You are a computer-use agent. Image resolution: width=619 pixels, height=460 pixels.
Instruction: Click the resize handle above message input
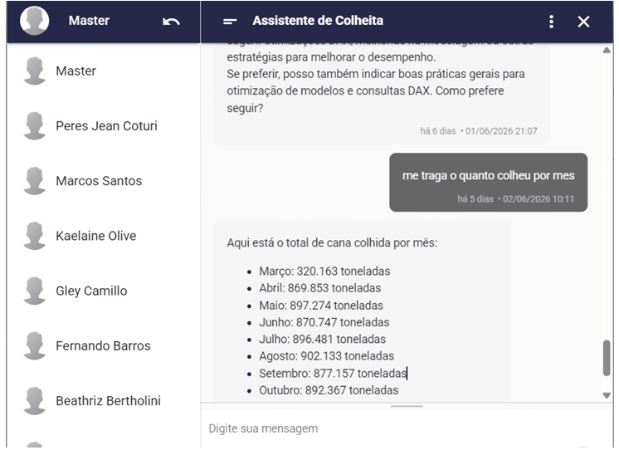[x=407, y=406]
